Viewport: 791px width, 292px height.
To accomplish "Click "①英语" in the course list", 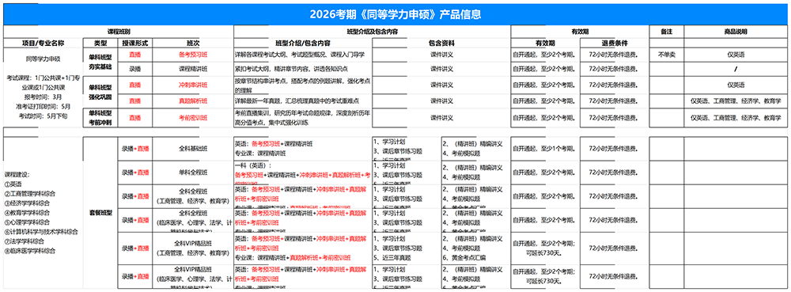I will (13, 184).
